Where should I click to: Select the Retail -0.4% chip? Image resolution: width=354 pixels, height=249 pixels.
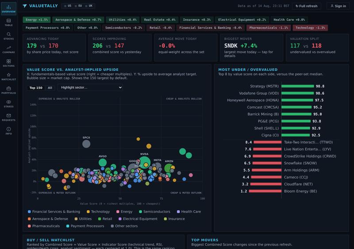[x=161, y=28]
